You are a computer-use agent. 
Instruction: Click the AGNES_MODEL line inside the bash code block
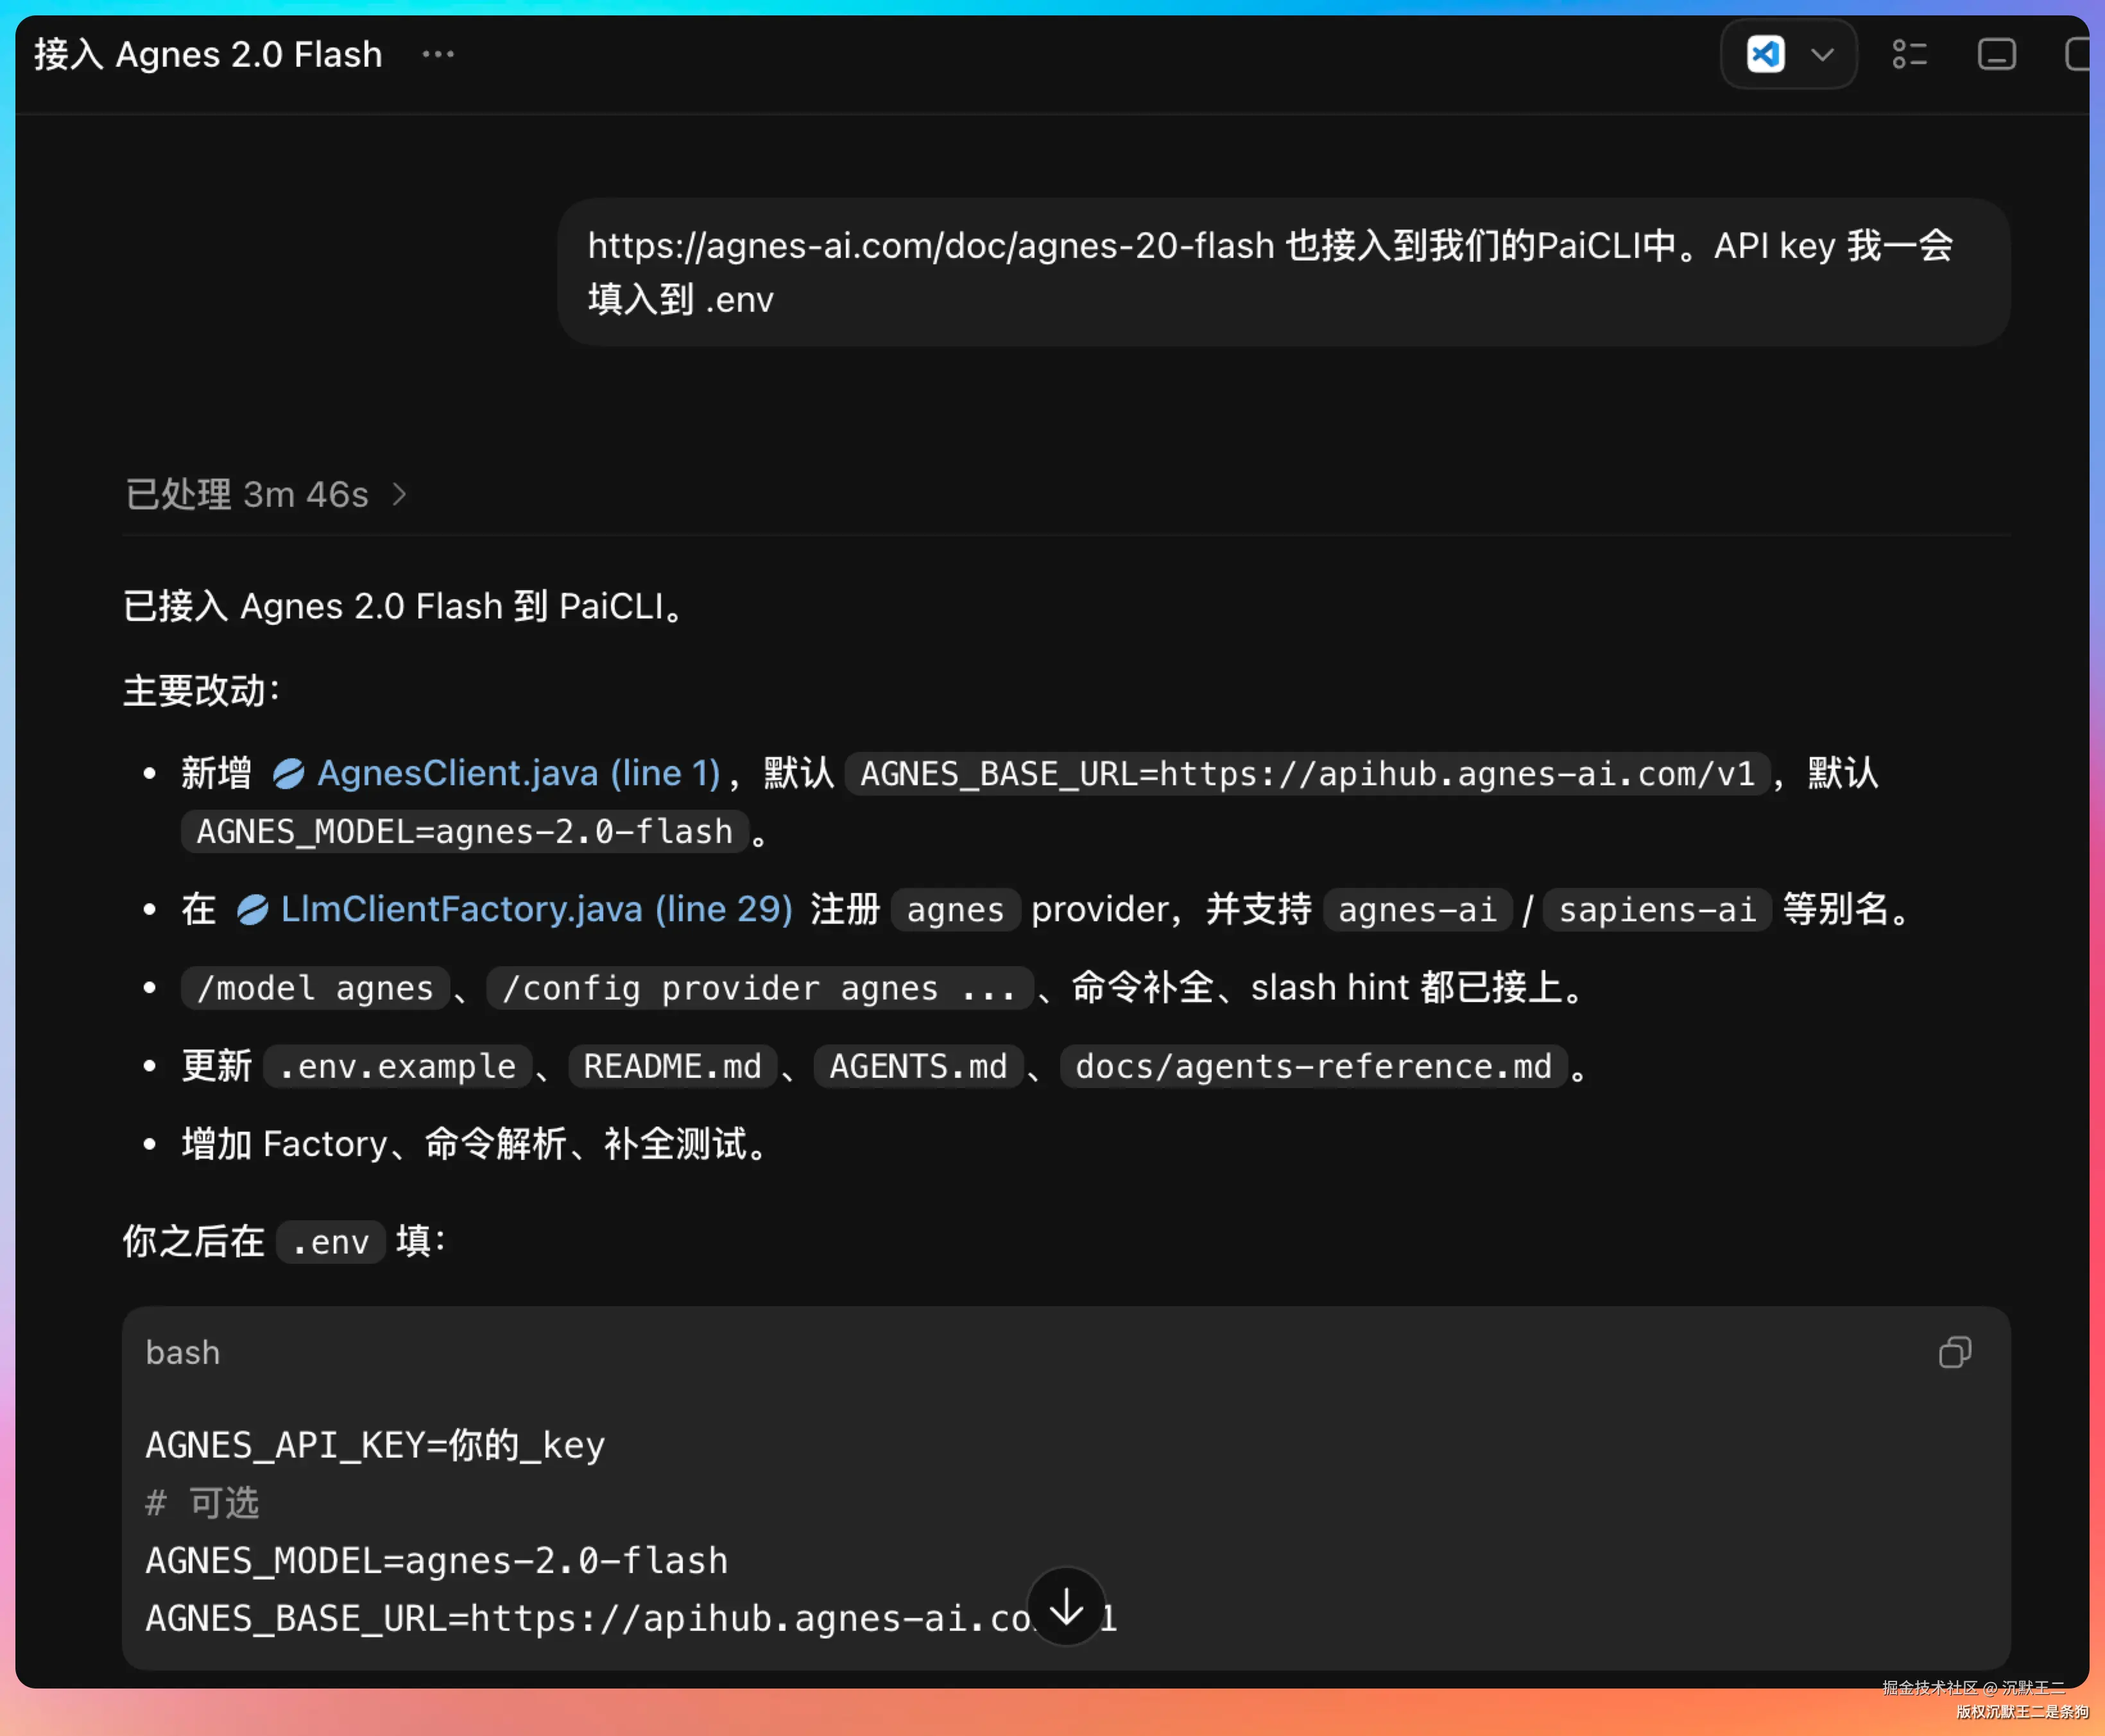click(437, 1561)
